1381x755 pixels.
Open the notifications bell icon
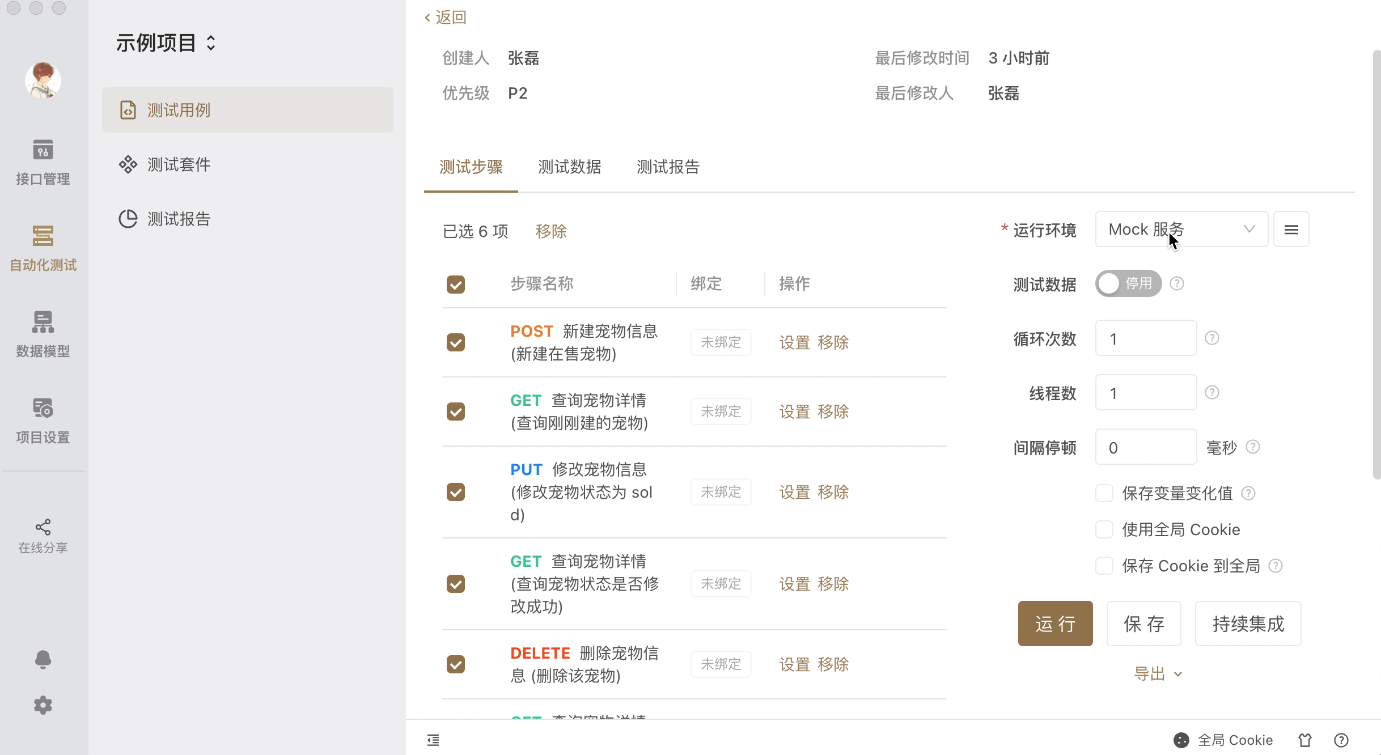click(x=43, y=660)
